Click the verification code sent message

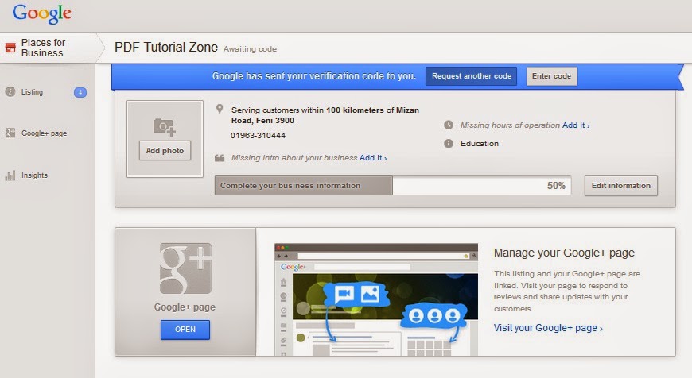click(313, 75)
